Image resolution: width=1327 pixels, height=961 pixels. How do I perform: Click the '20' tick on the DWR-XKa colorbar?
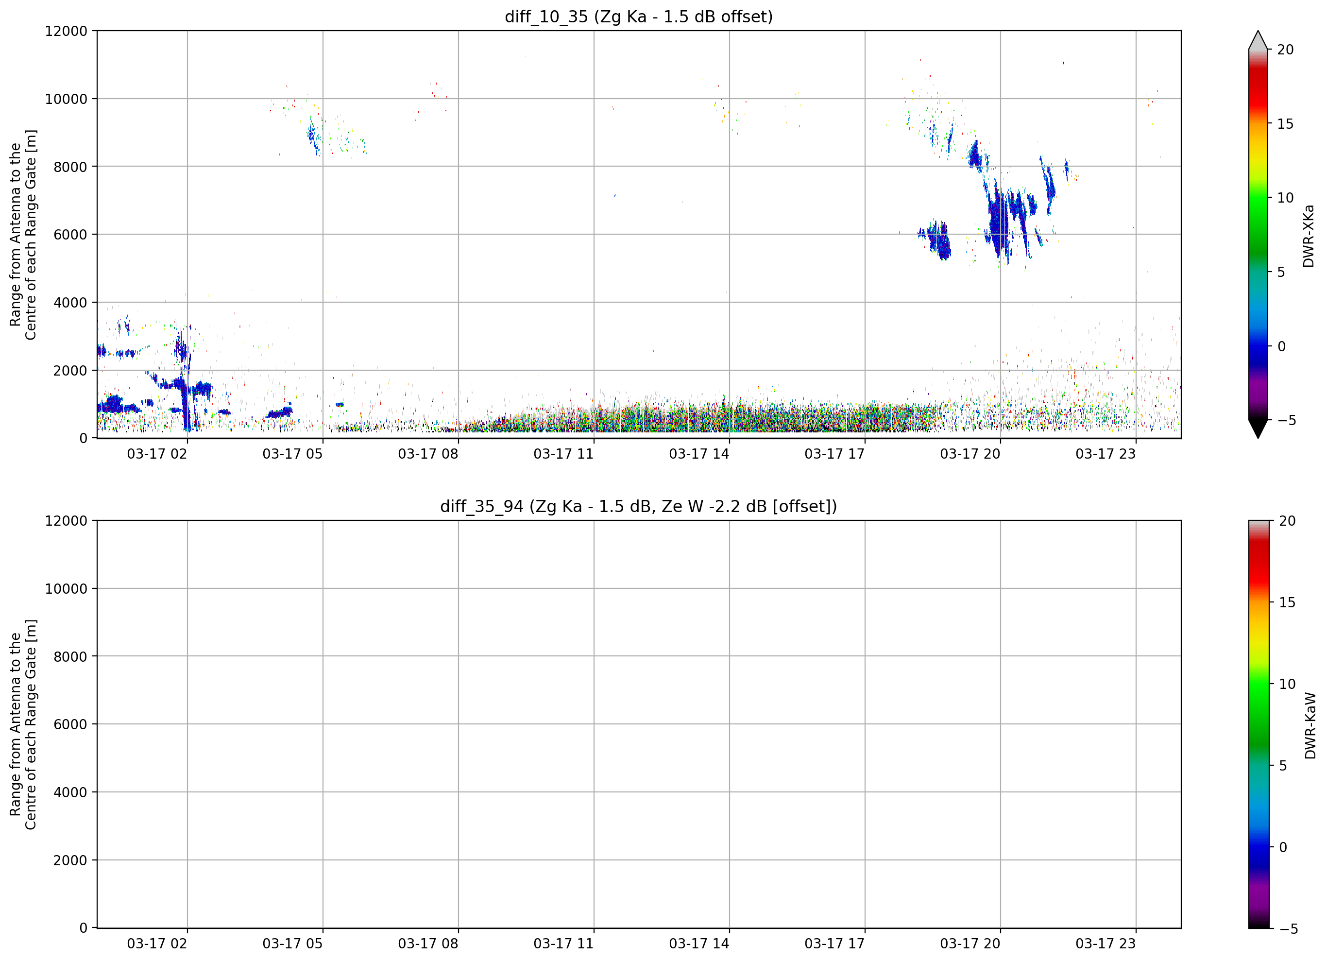click(1285, 50)
